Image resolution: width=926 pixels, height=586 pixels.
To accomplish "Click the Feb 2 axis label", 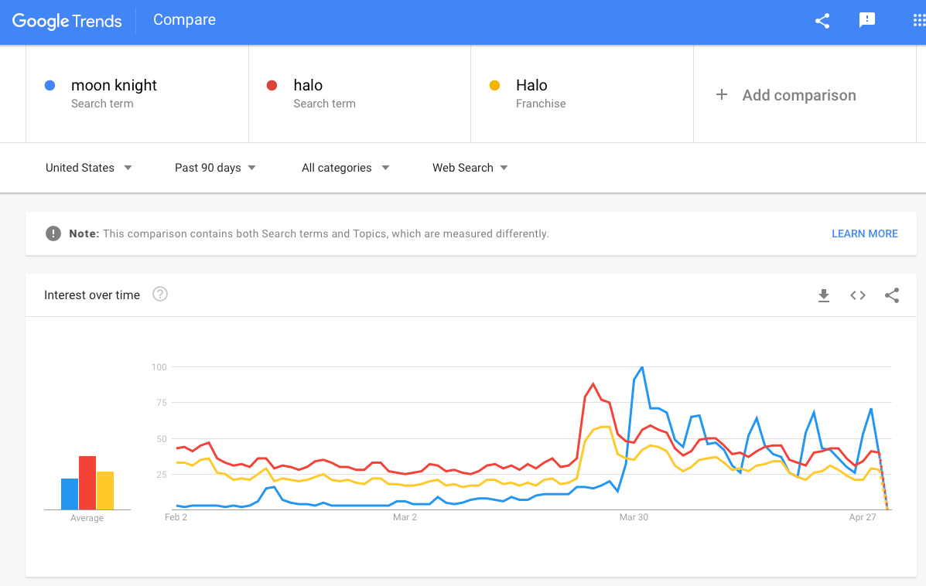I will (x=176, y=517).
